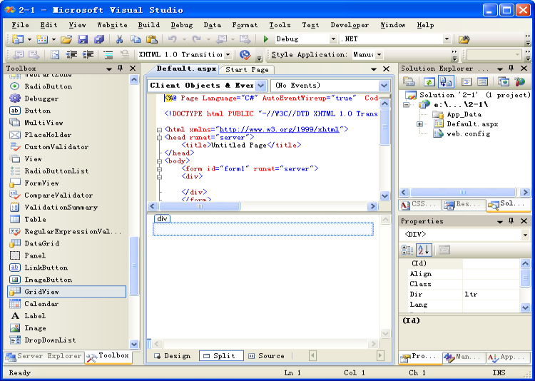Click the Solution Explorer Properties icon
Image resolution: width=535 pixels, height=381 pixels.
point(409,81)
